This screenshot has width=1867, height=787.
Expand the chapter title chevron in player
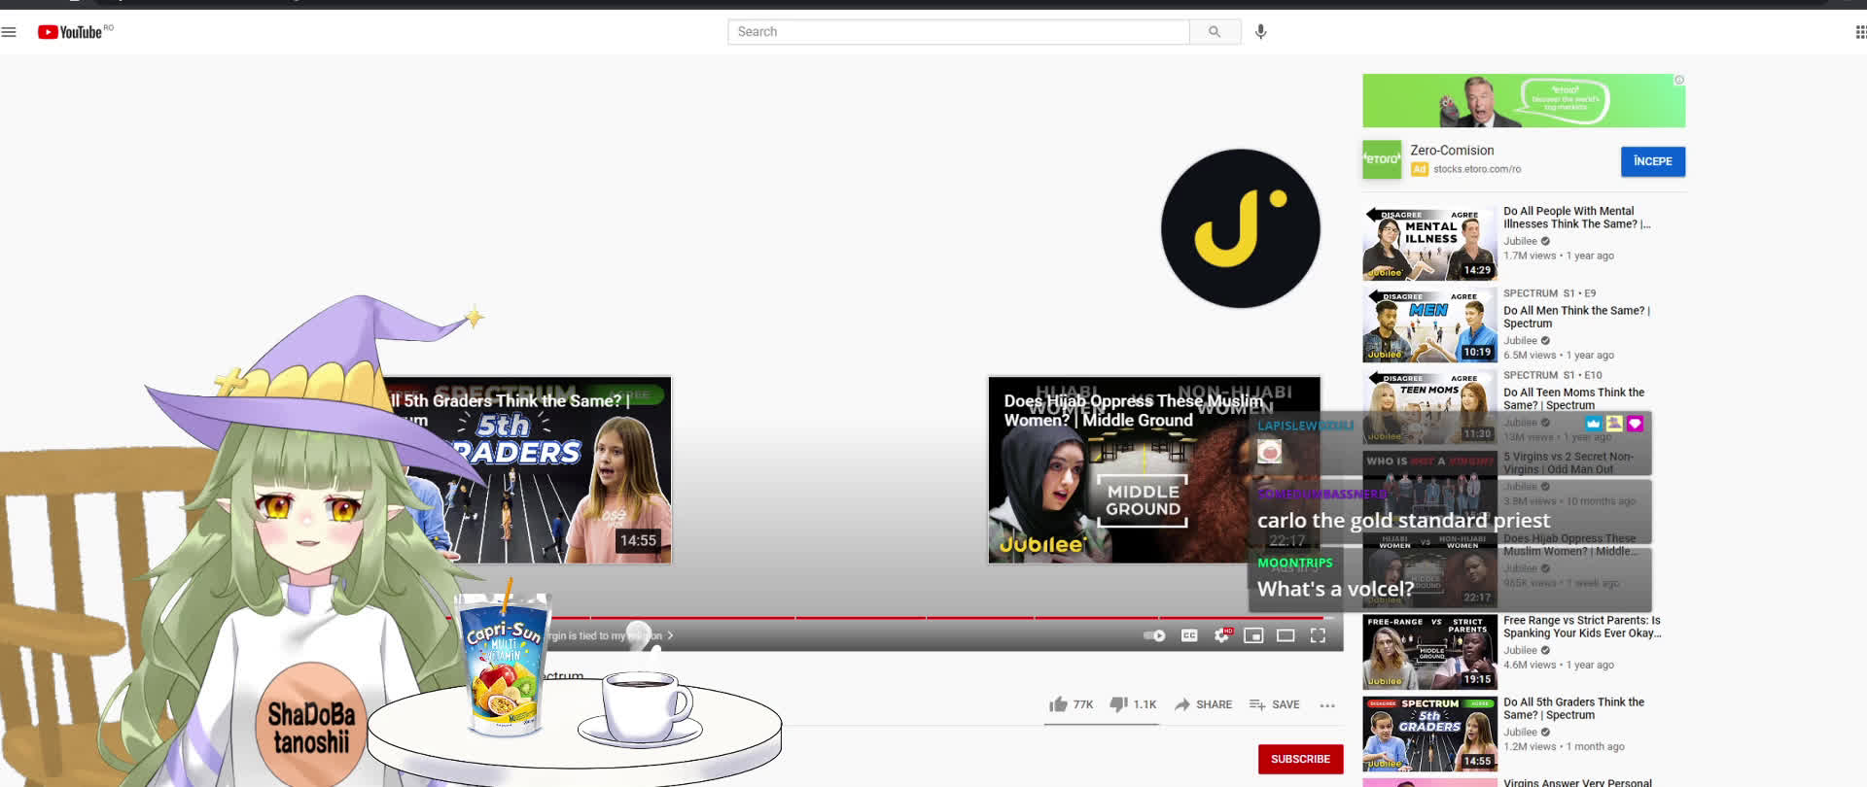pyautogui.click(x=670, y=636)
